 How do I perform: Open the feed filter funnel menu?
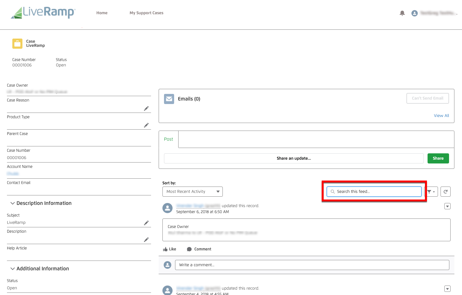(x=431, y=192)
